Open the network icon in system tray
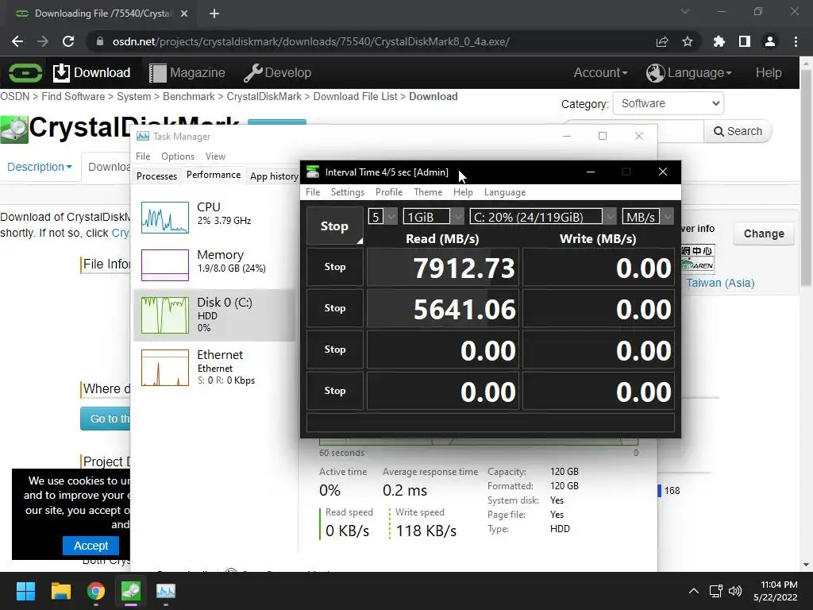 (716, 591)
